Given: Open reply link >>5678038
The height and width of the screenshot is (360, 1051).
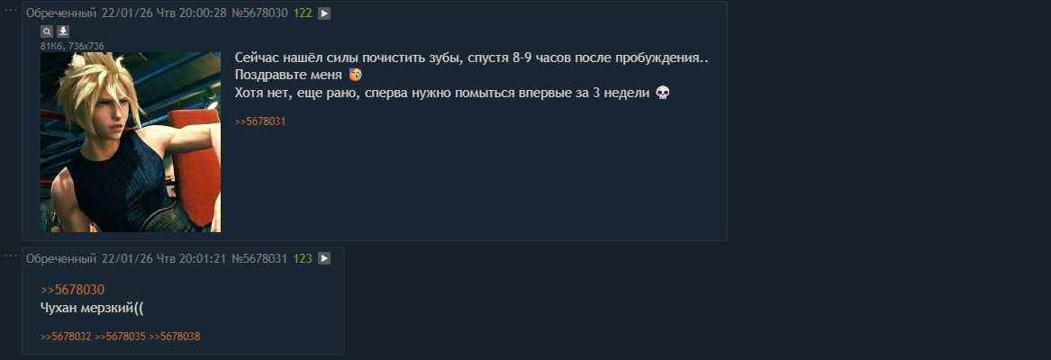Looking at the screenshot, I should coord(174,337).
